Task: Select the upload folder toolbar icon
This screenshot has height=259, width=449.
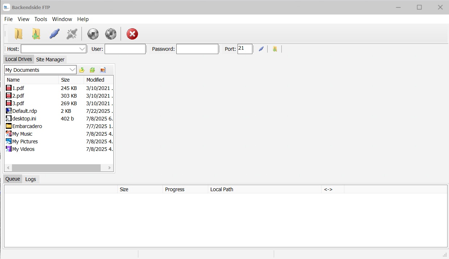Action: pyautogui.click(x=18, y=33)
